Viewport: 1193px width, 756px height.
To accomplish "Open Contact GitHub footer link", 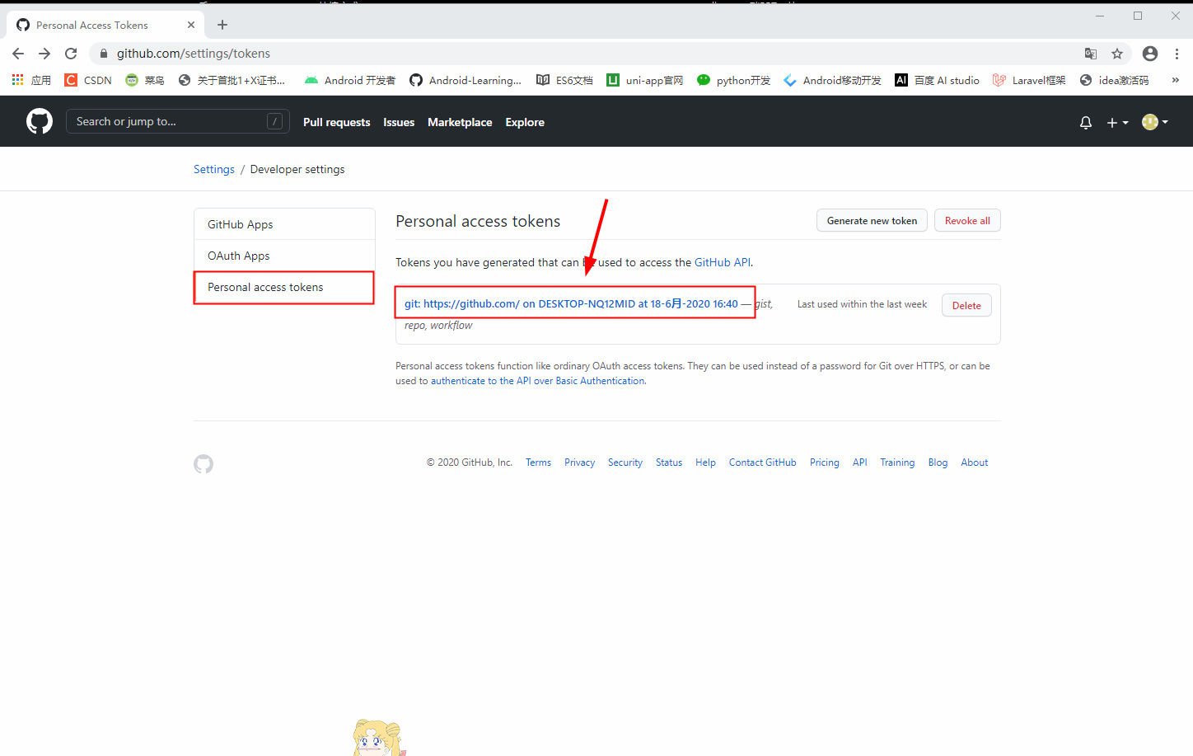I will [763, 463].
